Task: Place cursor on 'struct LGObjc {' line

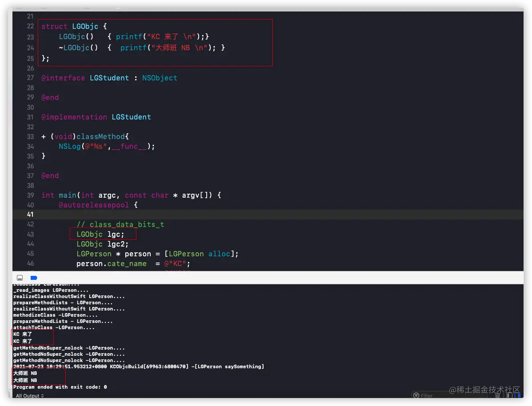Action: [x=74, y=27]
